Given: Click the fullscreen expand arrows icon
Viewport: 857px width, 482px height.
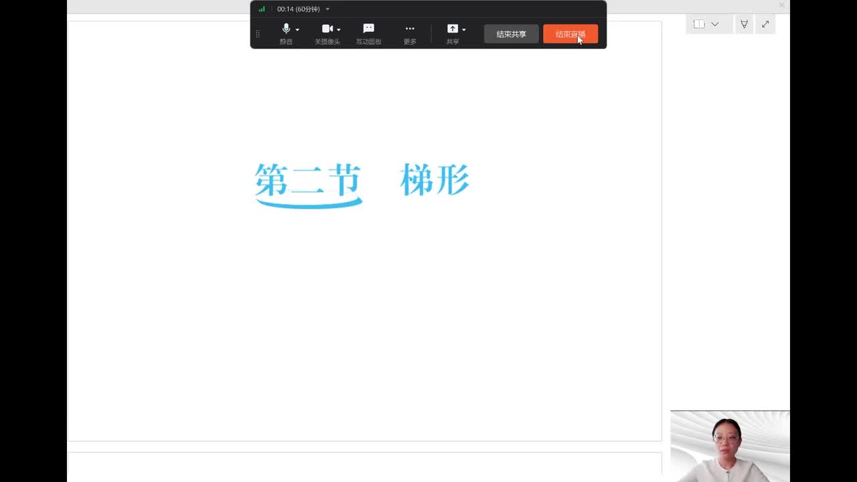Looking at the screenshot, I should coord(765,24).
